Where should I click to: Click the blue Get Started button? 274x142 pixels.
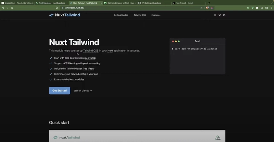pos(59,90)
